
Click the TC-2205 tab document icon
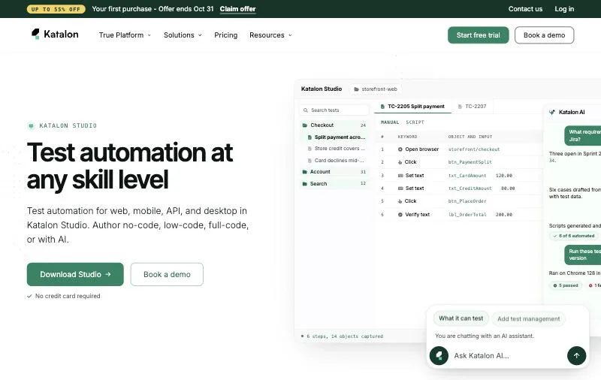(382, 107)
